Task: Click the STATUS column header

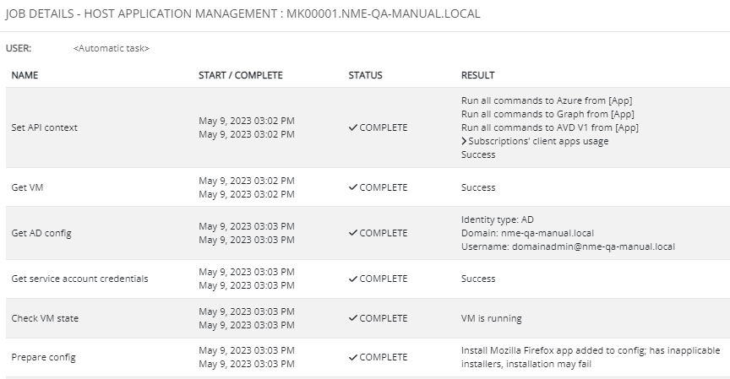Action: tap(366, 75)
